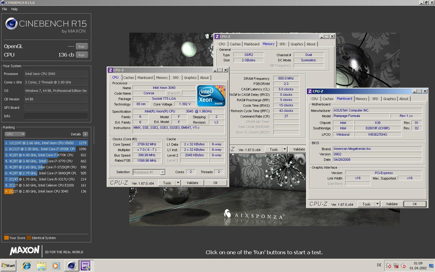
Task: Open Windows Media Player from the taskbar
Action: pyautogui.click(x=56, y=266)
